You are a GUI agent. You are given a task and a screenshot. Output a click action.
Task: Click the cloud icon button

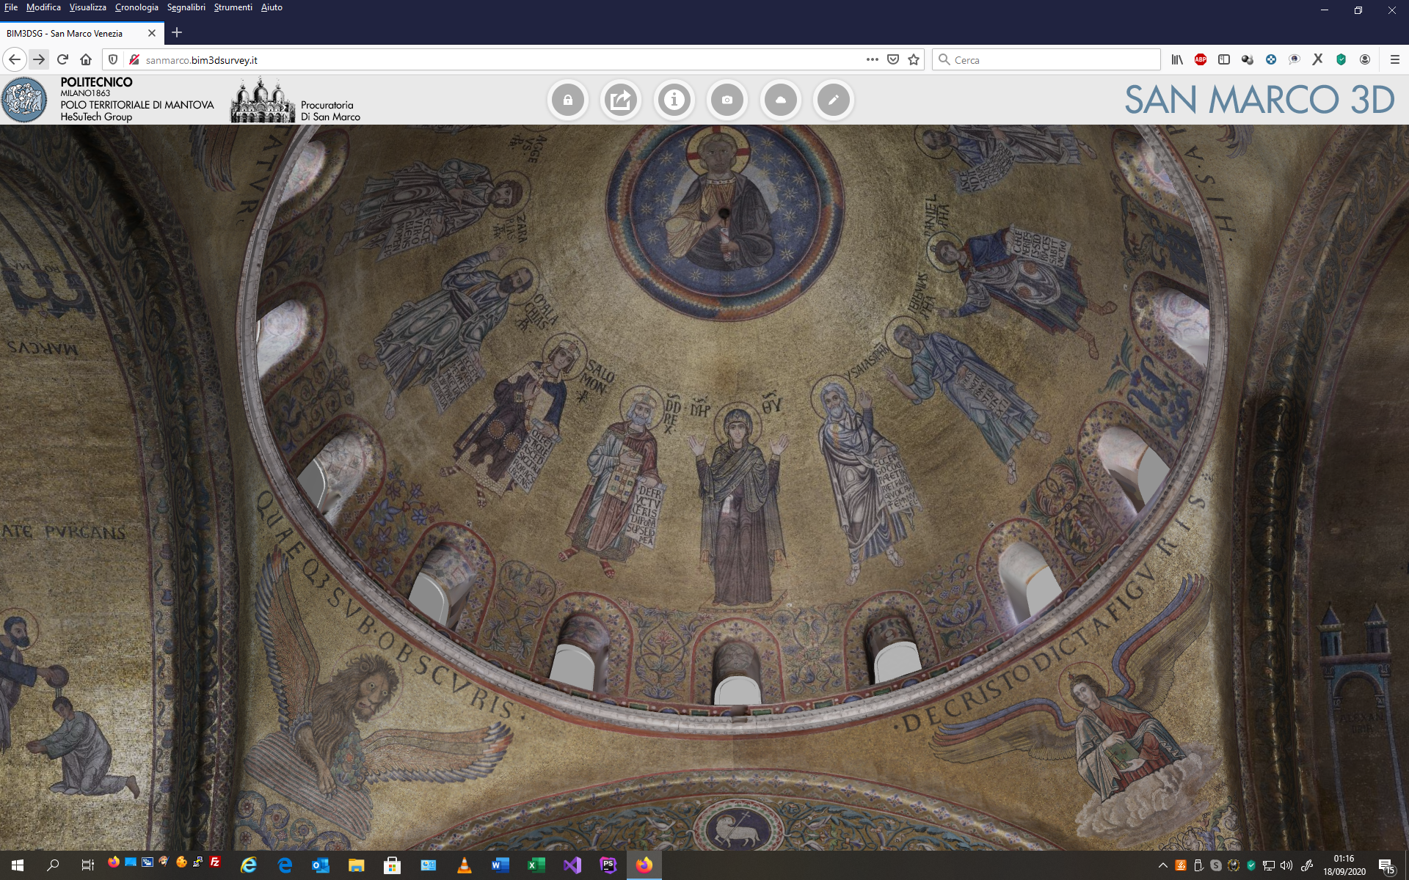(780, 100)
